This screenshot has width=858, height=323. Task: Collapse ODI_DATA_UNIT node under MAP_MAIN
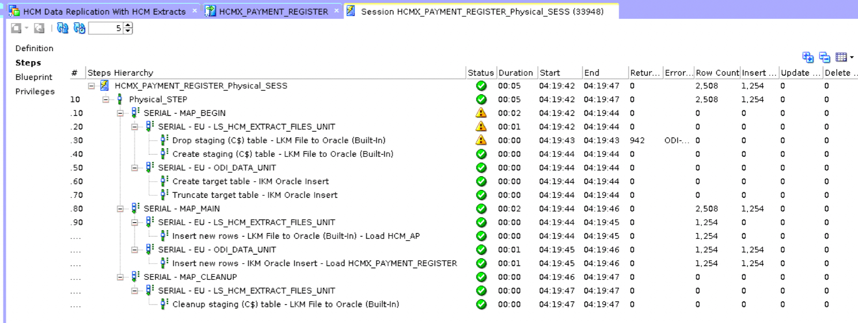pos(135,250)
